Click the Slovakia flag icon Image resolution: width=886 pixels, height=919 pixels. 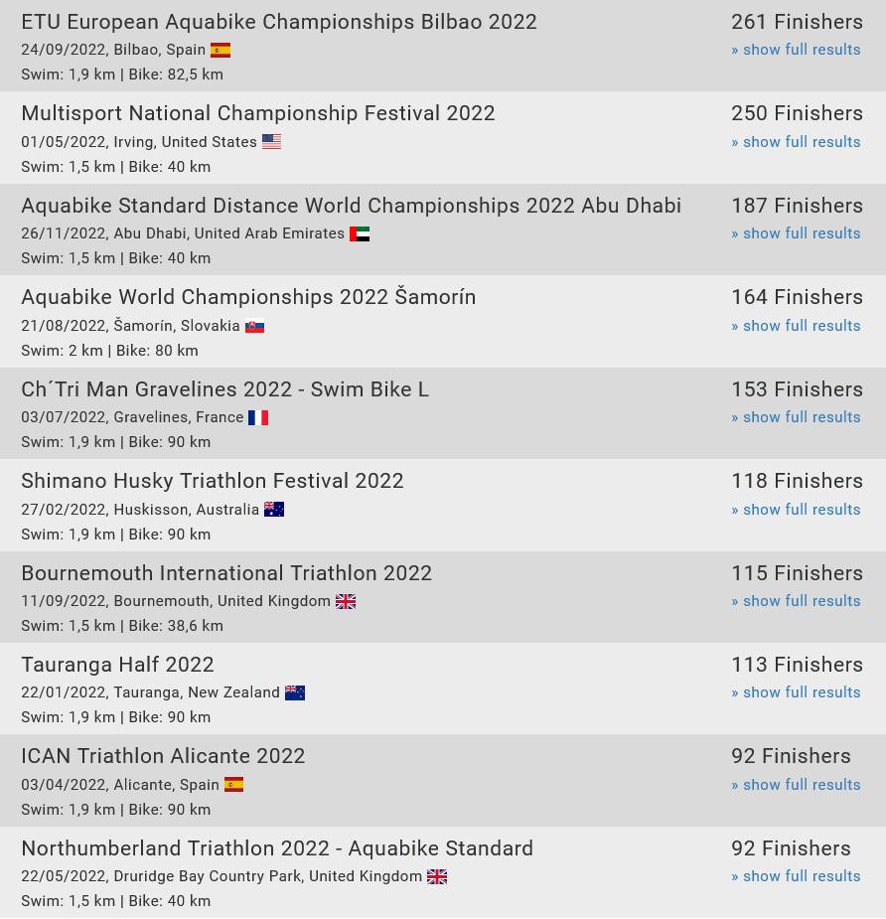[x=255, y=326]
